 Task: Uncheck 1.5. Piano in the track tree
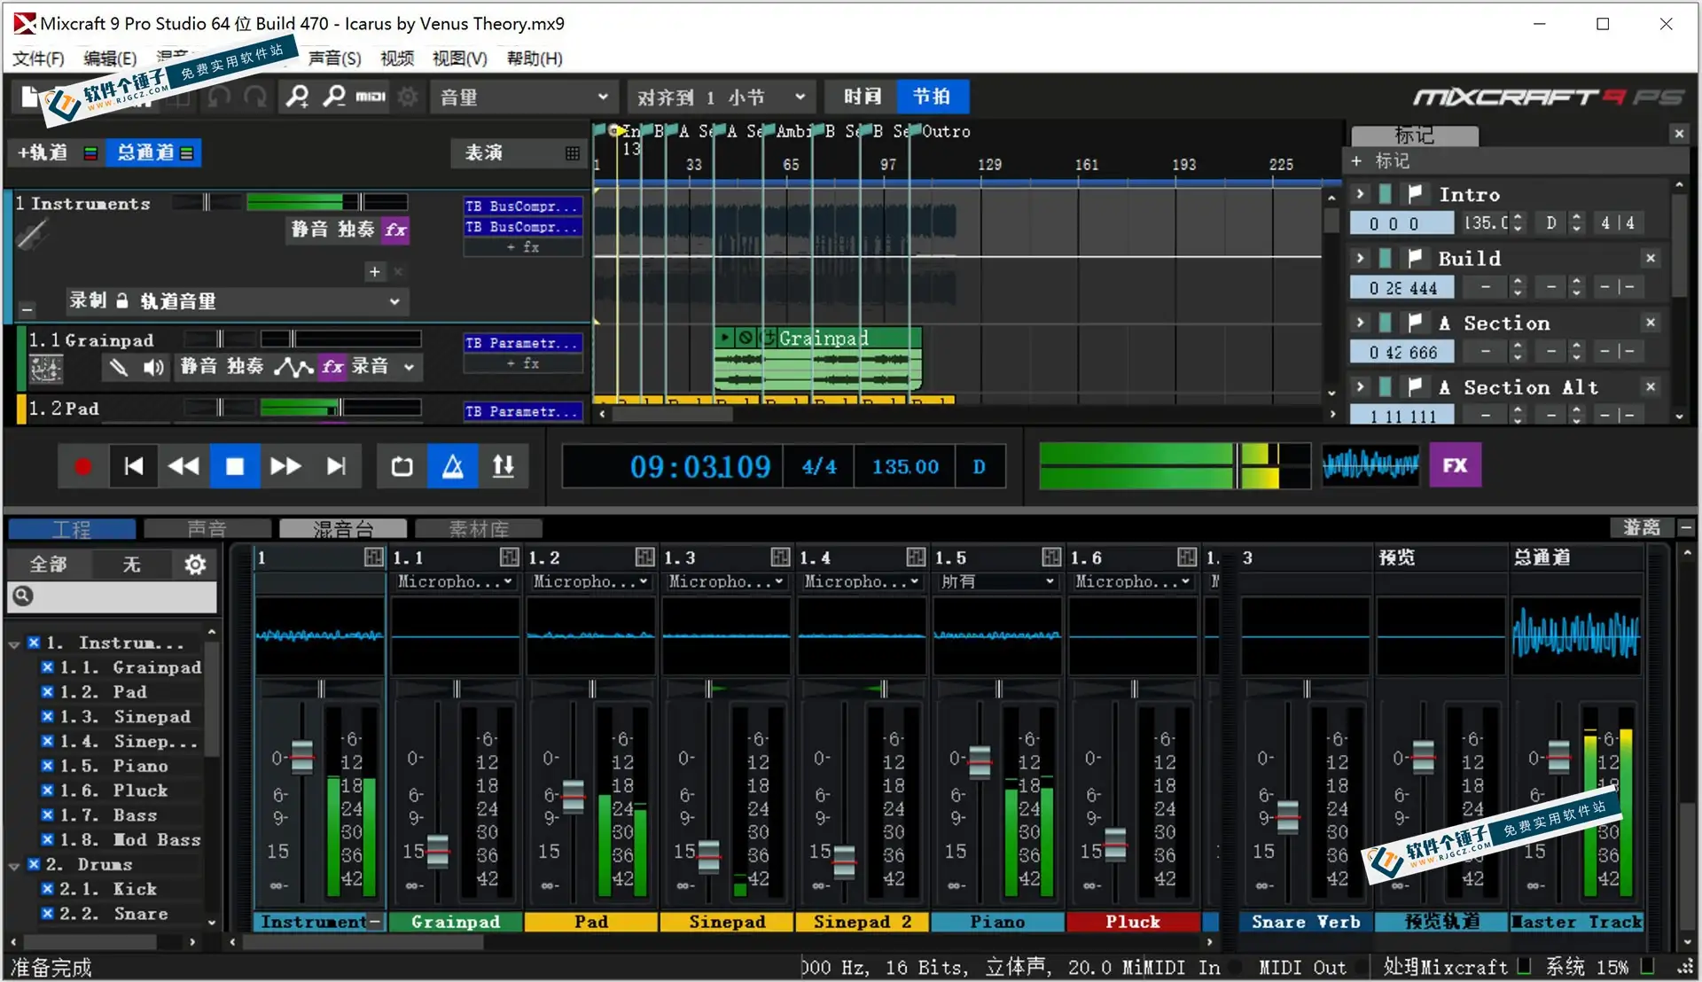pyautogui.click(x=46, y=766)
